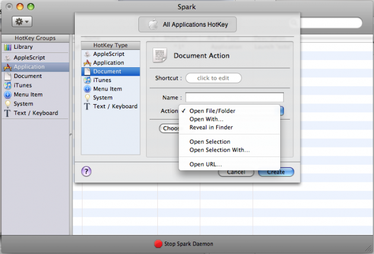Select Reveal in Finder from Action menu
This screenshot has height=254, width=374.
[x=229, y=127]
